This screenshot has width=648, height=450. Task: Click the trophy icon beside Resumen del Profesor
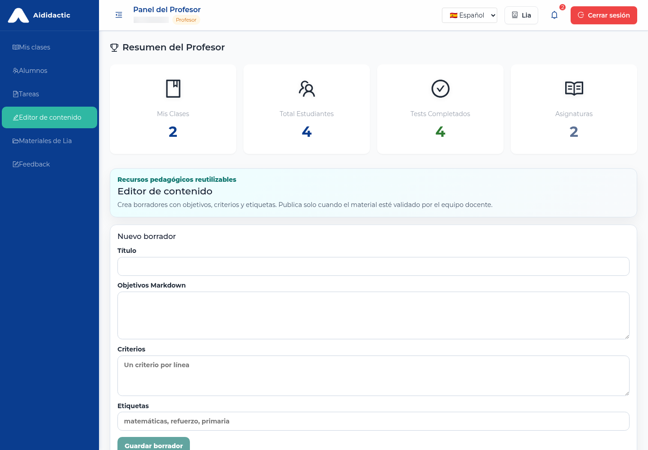(x=114, y=48)
